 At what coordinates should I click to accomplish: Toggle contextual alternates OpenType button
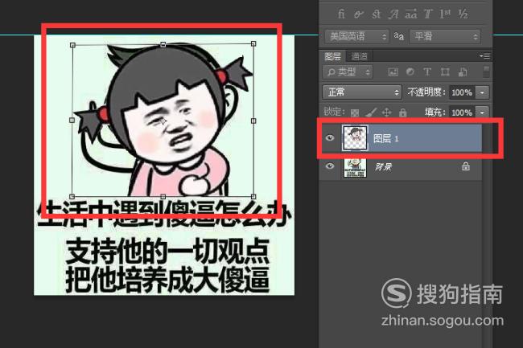pos(359,14)
